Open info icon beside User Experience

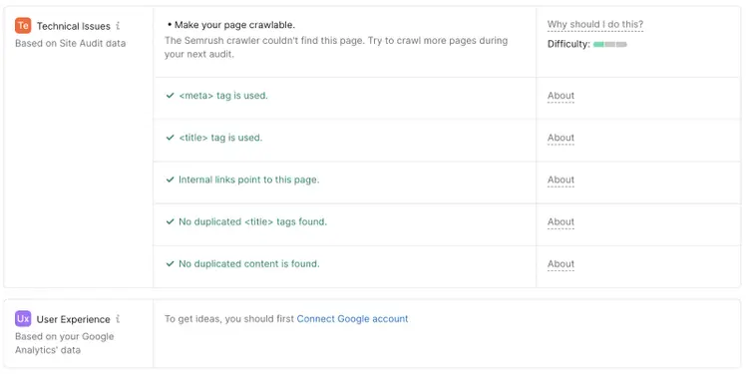[118, 319]
